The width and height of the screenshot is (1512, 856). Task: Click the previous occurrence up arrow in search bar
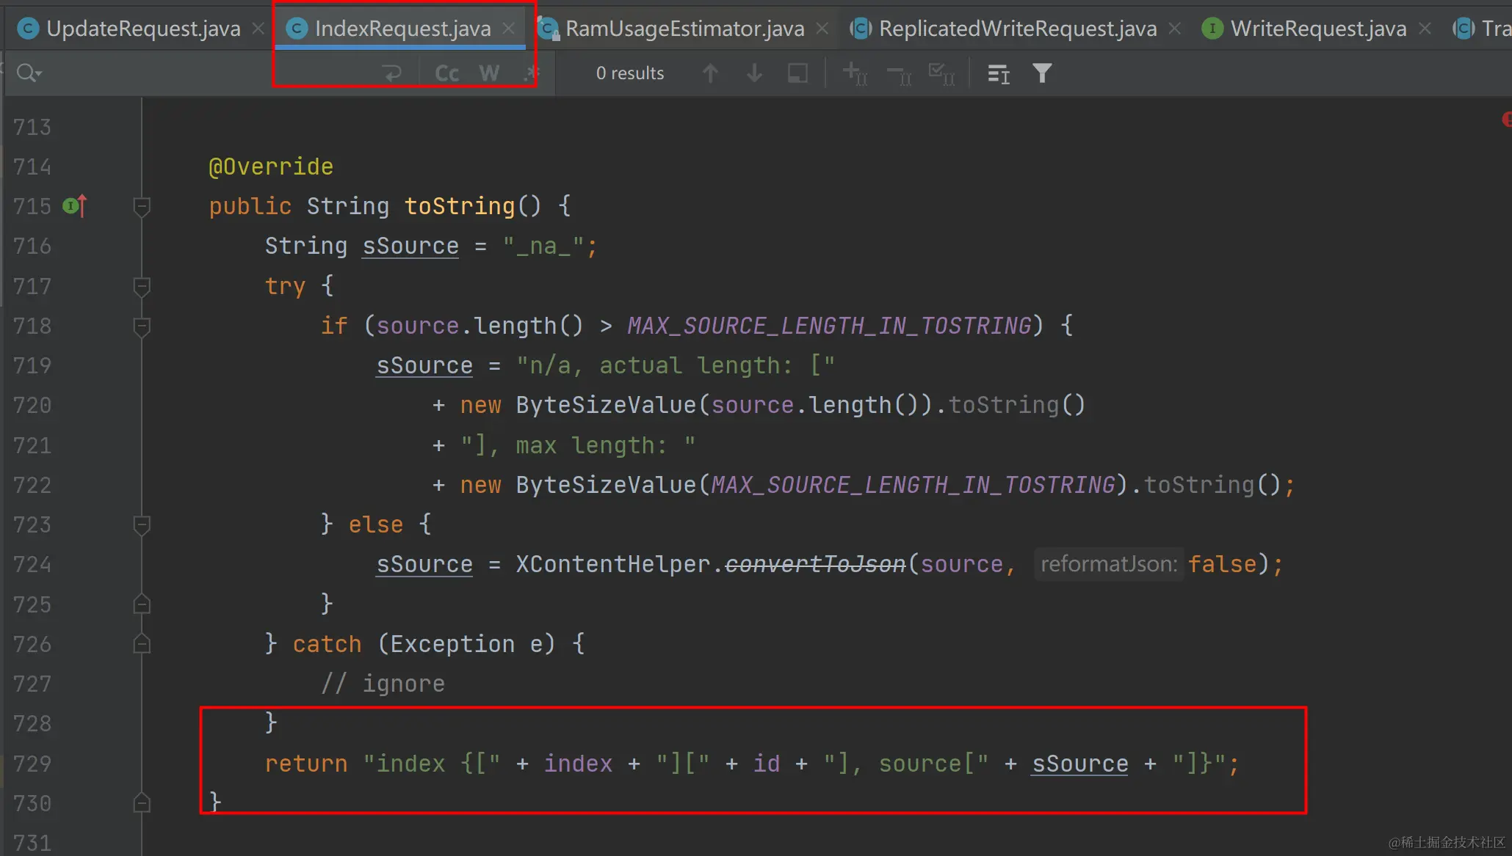click(x=709, y=73)
